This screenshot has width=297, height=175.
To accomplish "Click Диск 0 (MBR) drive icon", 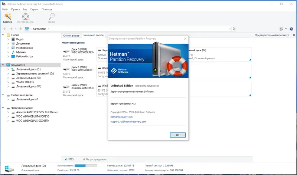I will coord(66,51).
